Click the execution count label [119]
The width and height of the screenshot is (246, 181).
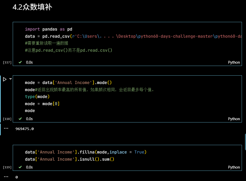[7, 167]
